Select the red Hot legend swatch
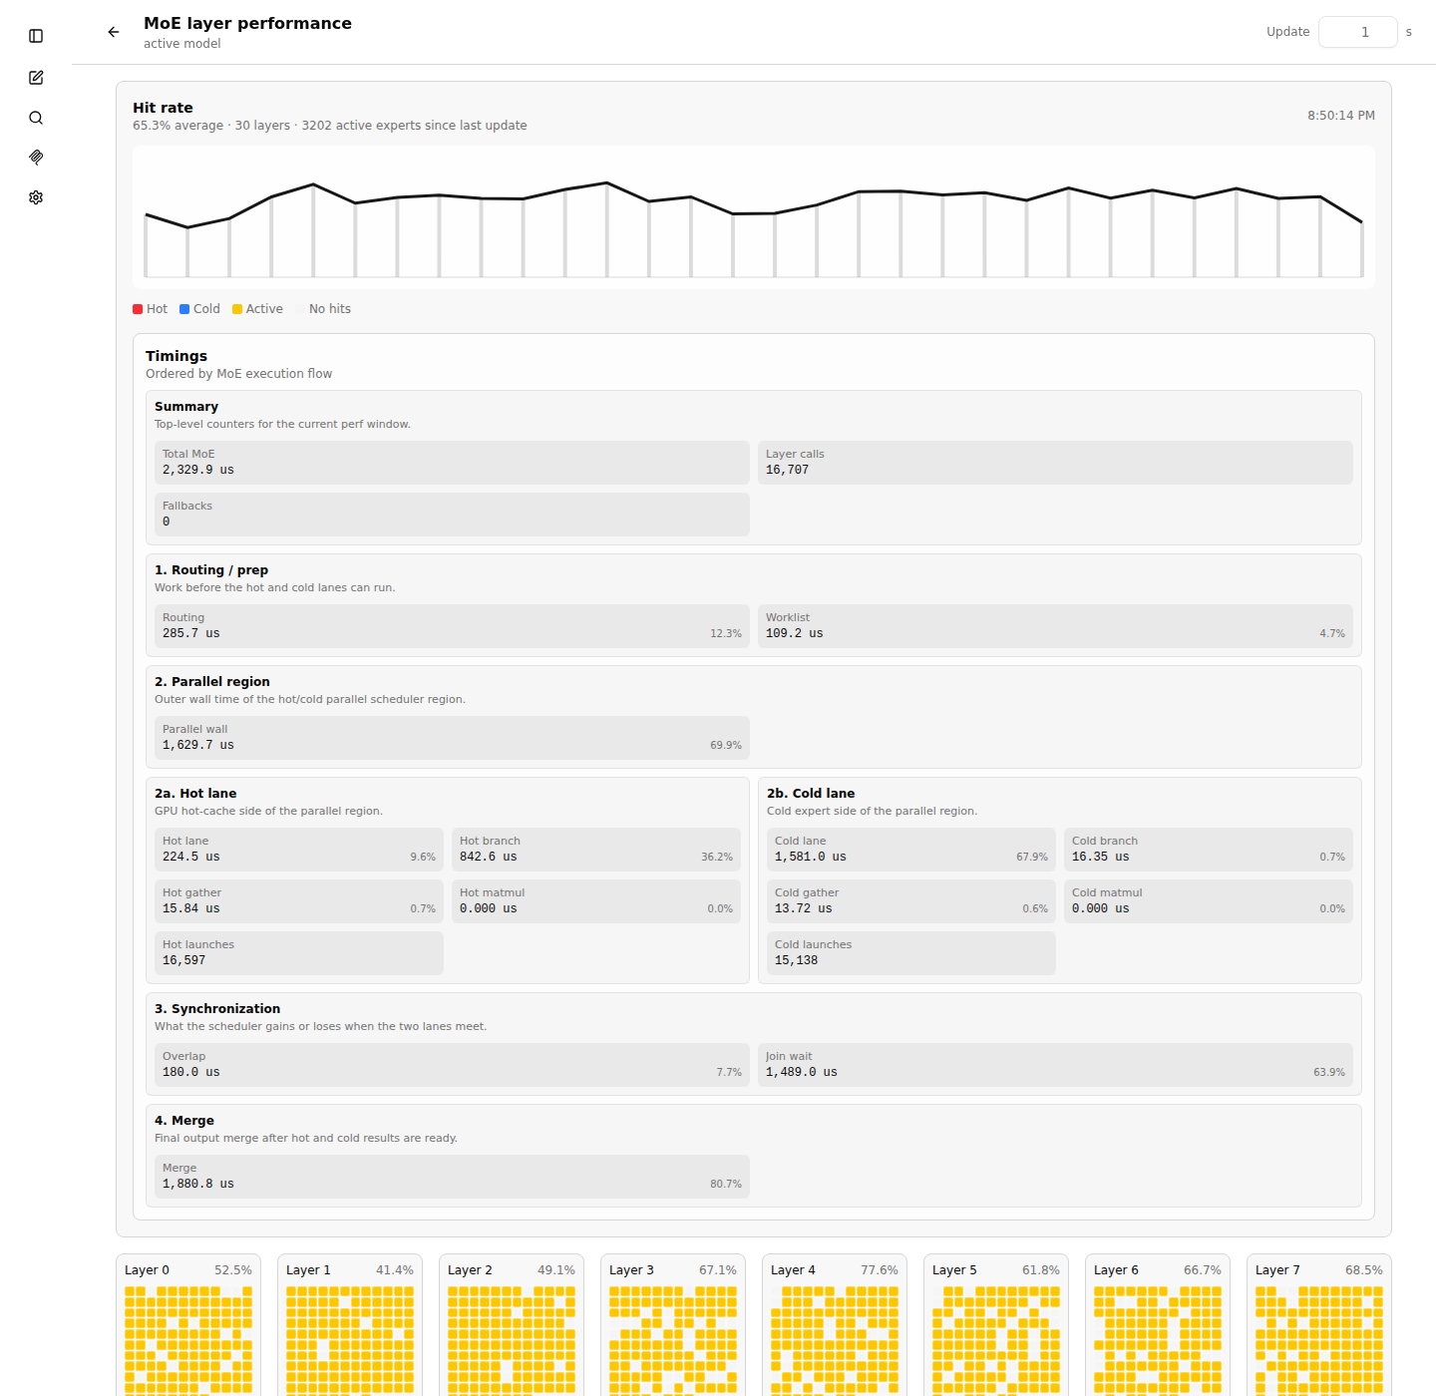This screenshot has height=1396, width=1436. pos(138,309)
